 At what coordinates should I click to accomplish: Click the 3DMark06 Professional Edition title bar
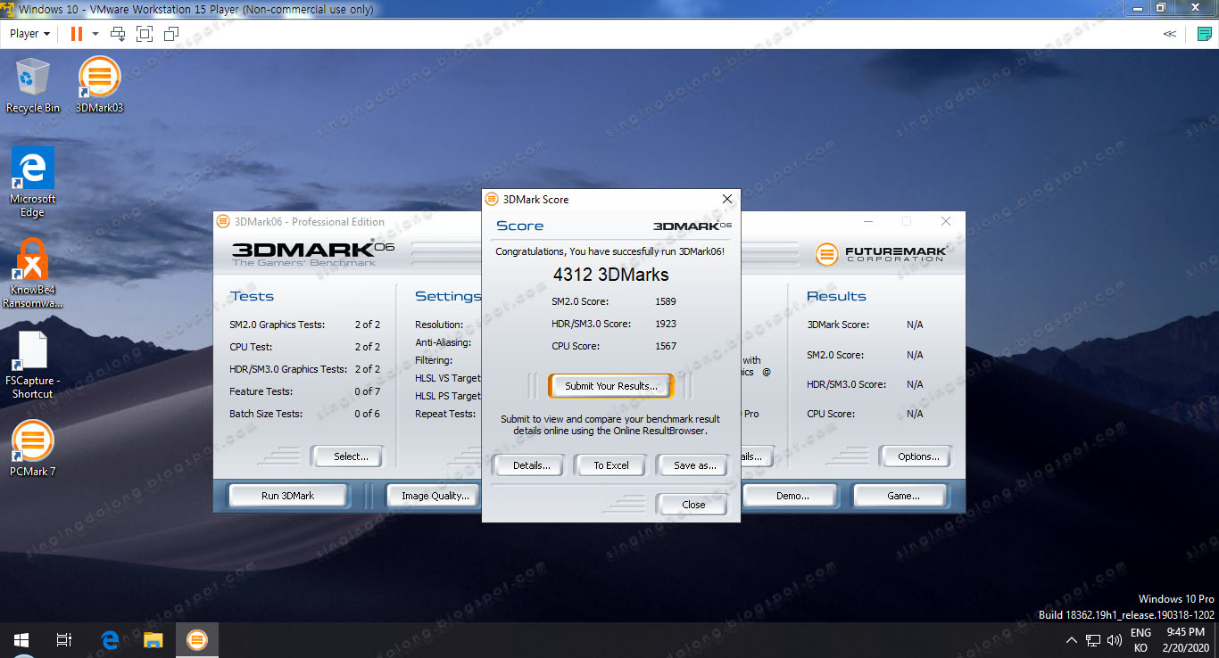pyautogui.click(x=348, y=222)
